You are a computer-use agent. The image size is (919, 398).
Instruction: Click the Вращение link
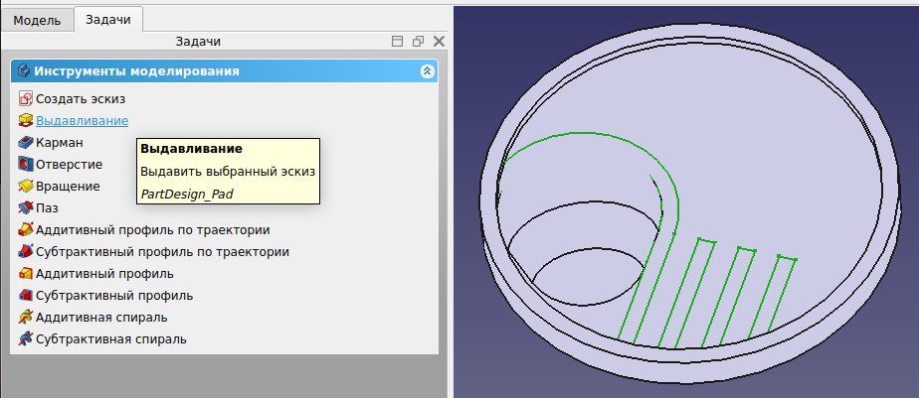coord(68,187)
